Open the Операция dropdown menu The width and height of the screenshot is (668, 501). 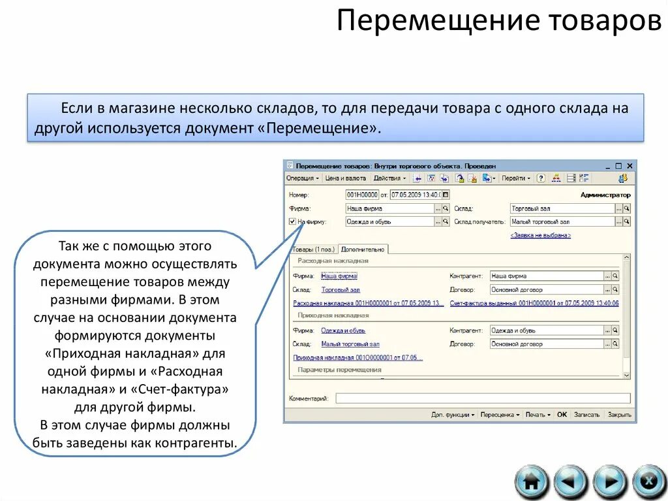[x=303, y=178]
